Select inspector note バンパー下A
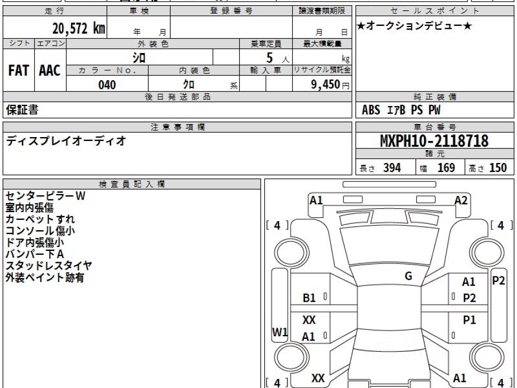Viewport: 517px width, 388px height. 34,254
